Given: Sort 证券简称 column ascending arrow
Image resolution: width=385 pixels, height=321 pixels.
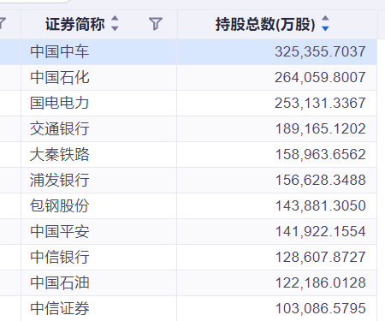Looking at the screenshot, I should [115, 19].
